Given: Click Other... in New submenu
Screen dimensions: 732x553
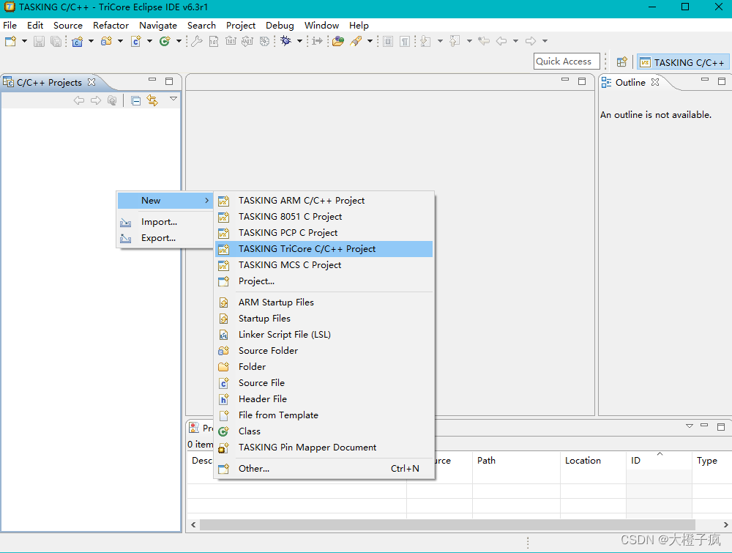Looking at the screenshot, I should pos(324,469).
